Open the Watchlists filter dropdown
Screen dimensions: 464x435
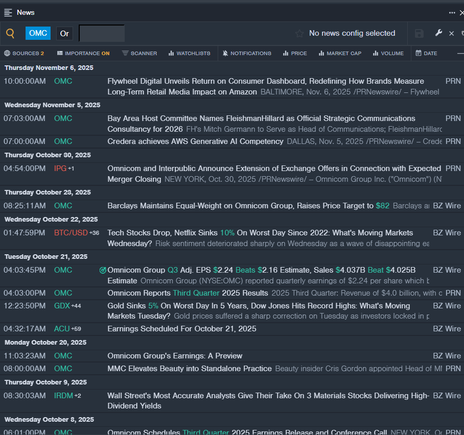click(x=189, y=53)
